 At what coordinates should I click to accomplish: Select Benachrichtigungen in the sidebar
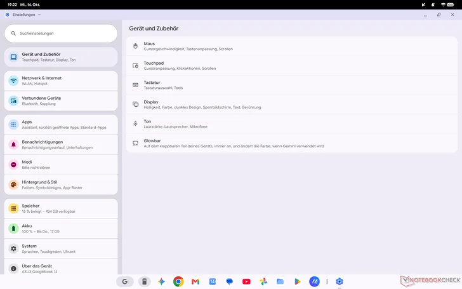(61, 145)
